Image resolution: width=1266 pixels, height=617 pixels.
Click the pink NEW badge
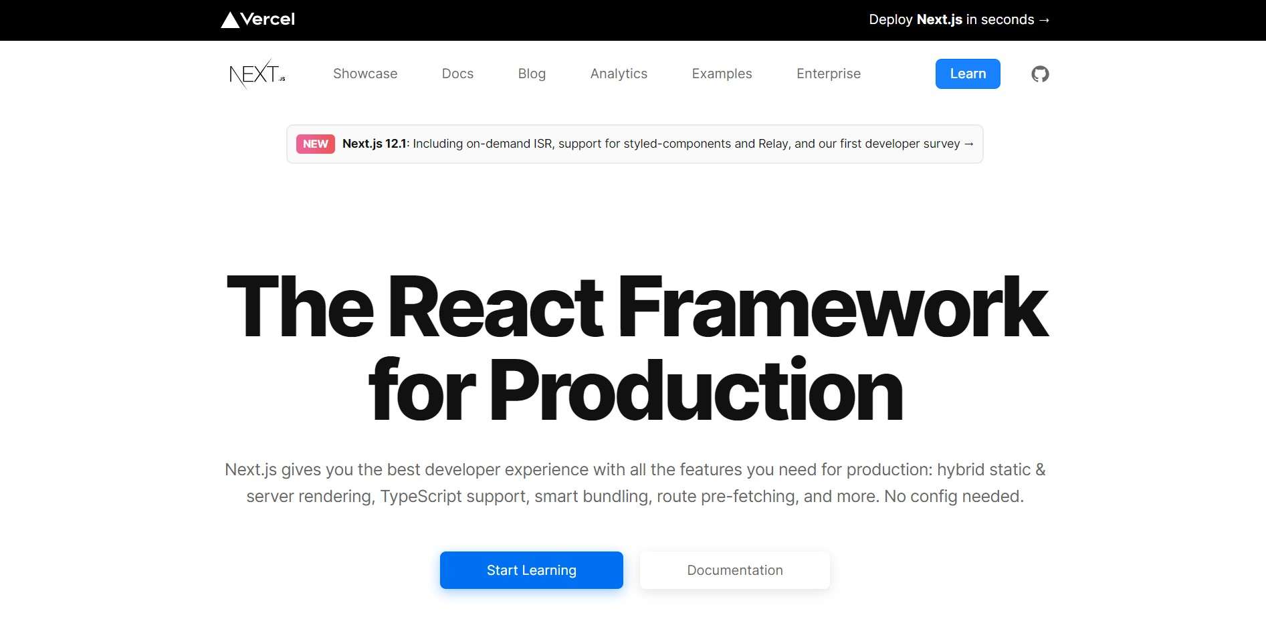315,144
